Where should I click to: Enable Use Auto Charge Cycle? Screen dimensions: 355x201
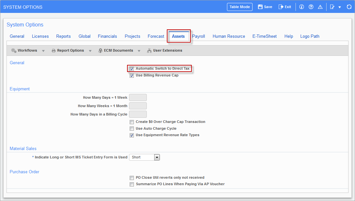[132, 129]
